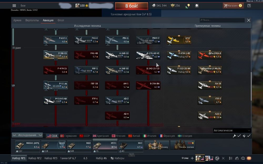This screenshot has height=164, width=263.
Task: Add a squad member with plus icon
Action: [x=192, y=158]
